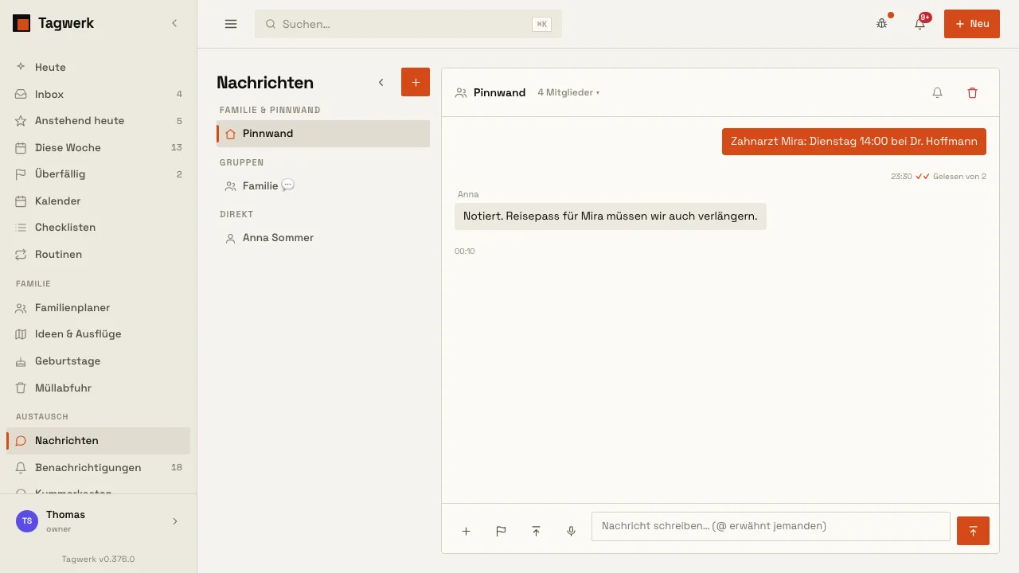The image size is (1019, 573).
Task: Go to Ideen & Ausflüge
Action: click(99, 334)
